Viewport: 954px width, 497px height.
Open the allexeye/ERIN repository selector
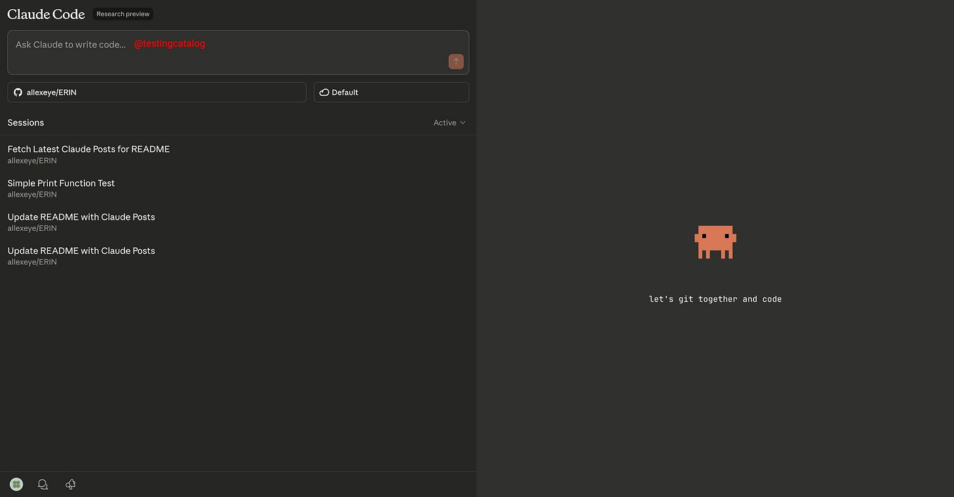click(157, 92)
